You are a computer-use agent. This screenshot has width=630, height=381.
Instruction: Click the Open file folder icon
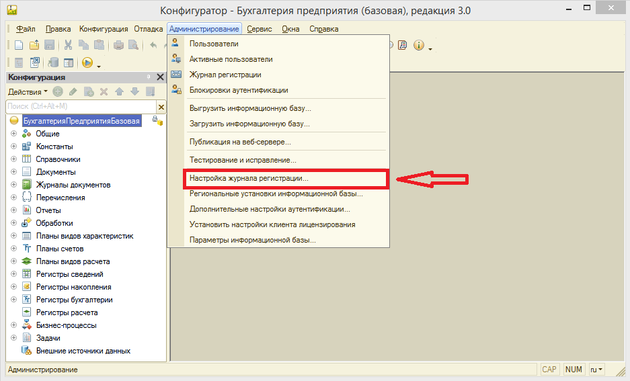[34, 46]
